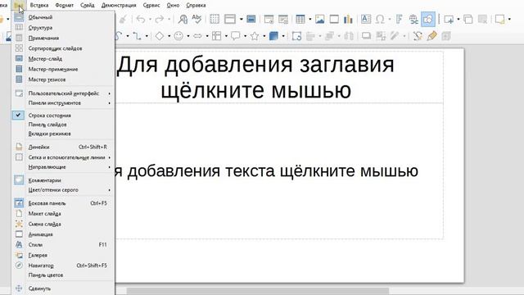524x295 pixels.
Task: Toggle Линейки rulers option
Action: pyautogui.click(x=63, y=147)
